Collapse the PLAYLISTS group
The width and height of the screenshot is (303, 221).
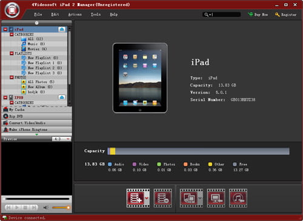[x=12, y=53]
